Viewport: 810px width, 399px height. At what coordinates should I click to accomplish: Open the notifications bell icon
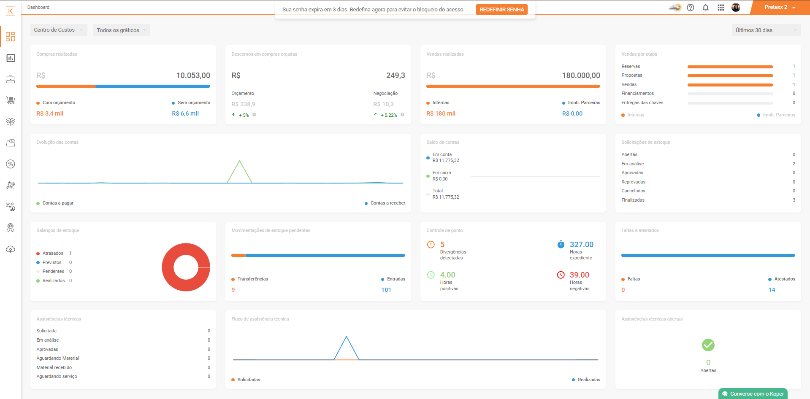point(705,8)
